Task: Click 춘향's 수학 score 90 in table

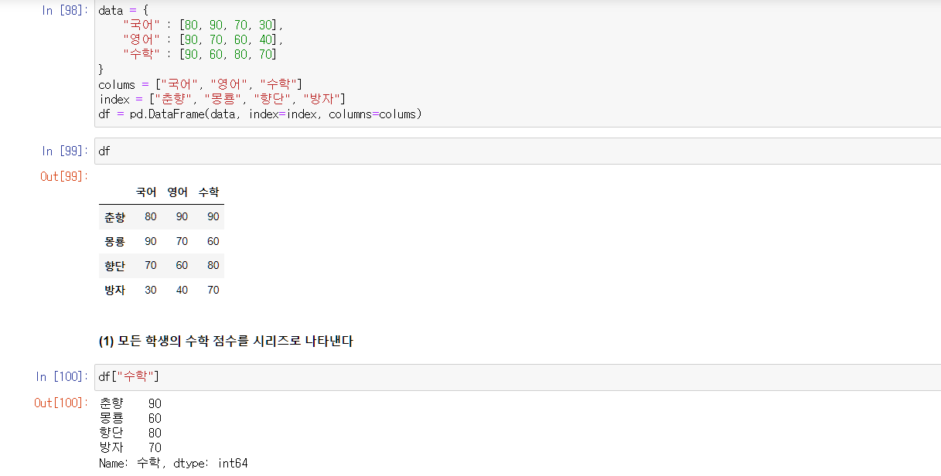Action: [213, 217]
